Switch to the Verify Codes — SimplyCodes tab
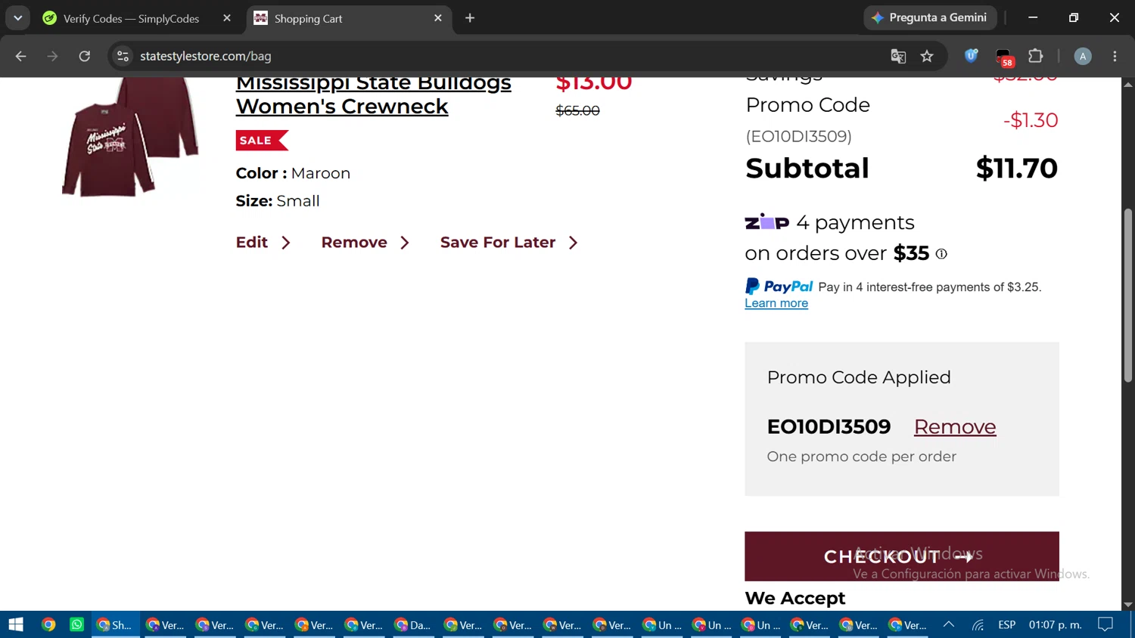This screenshot has width=1135, height=638. pyautogui.click(x=131, y=18)
